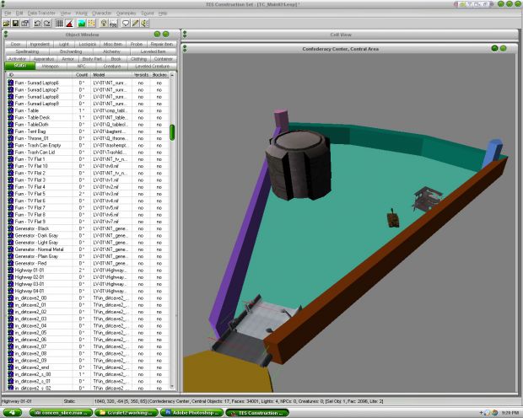
Task: Click the Windows Start button
Action: pyautogui.click(x=12, y=413)
